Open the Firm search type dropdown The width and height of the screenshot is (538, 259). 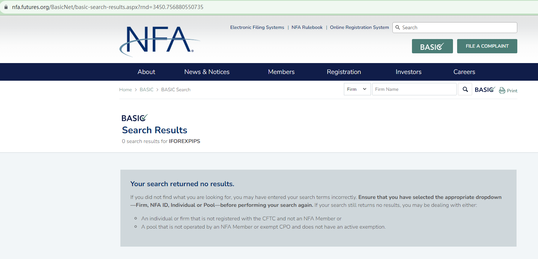click(x=357, y=89)
